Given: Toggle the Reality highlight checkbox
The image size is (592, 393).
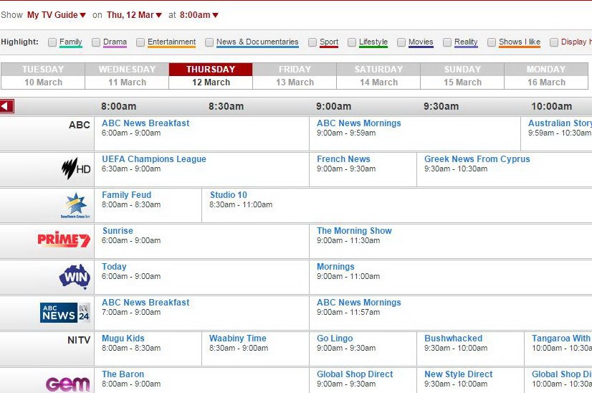Looking at the screenshot, I should tap(447, 42).
